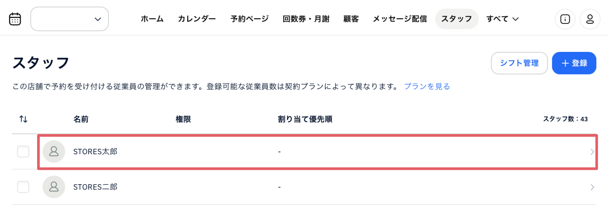The height and width of the screenshot is (220, 615).
Task: Click STORES二郎 avatar icon
Action: pyautogui.click(x=54, y=187)
